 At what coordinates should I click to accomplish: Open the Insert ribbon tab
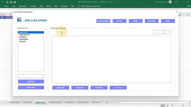coord(13,6)
